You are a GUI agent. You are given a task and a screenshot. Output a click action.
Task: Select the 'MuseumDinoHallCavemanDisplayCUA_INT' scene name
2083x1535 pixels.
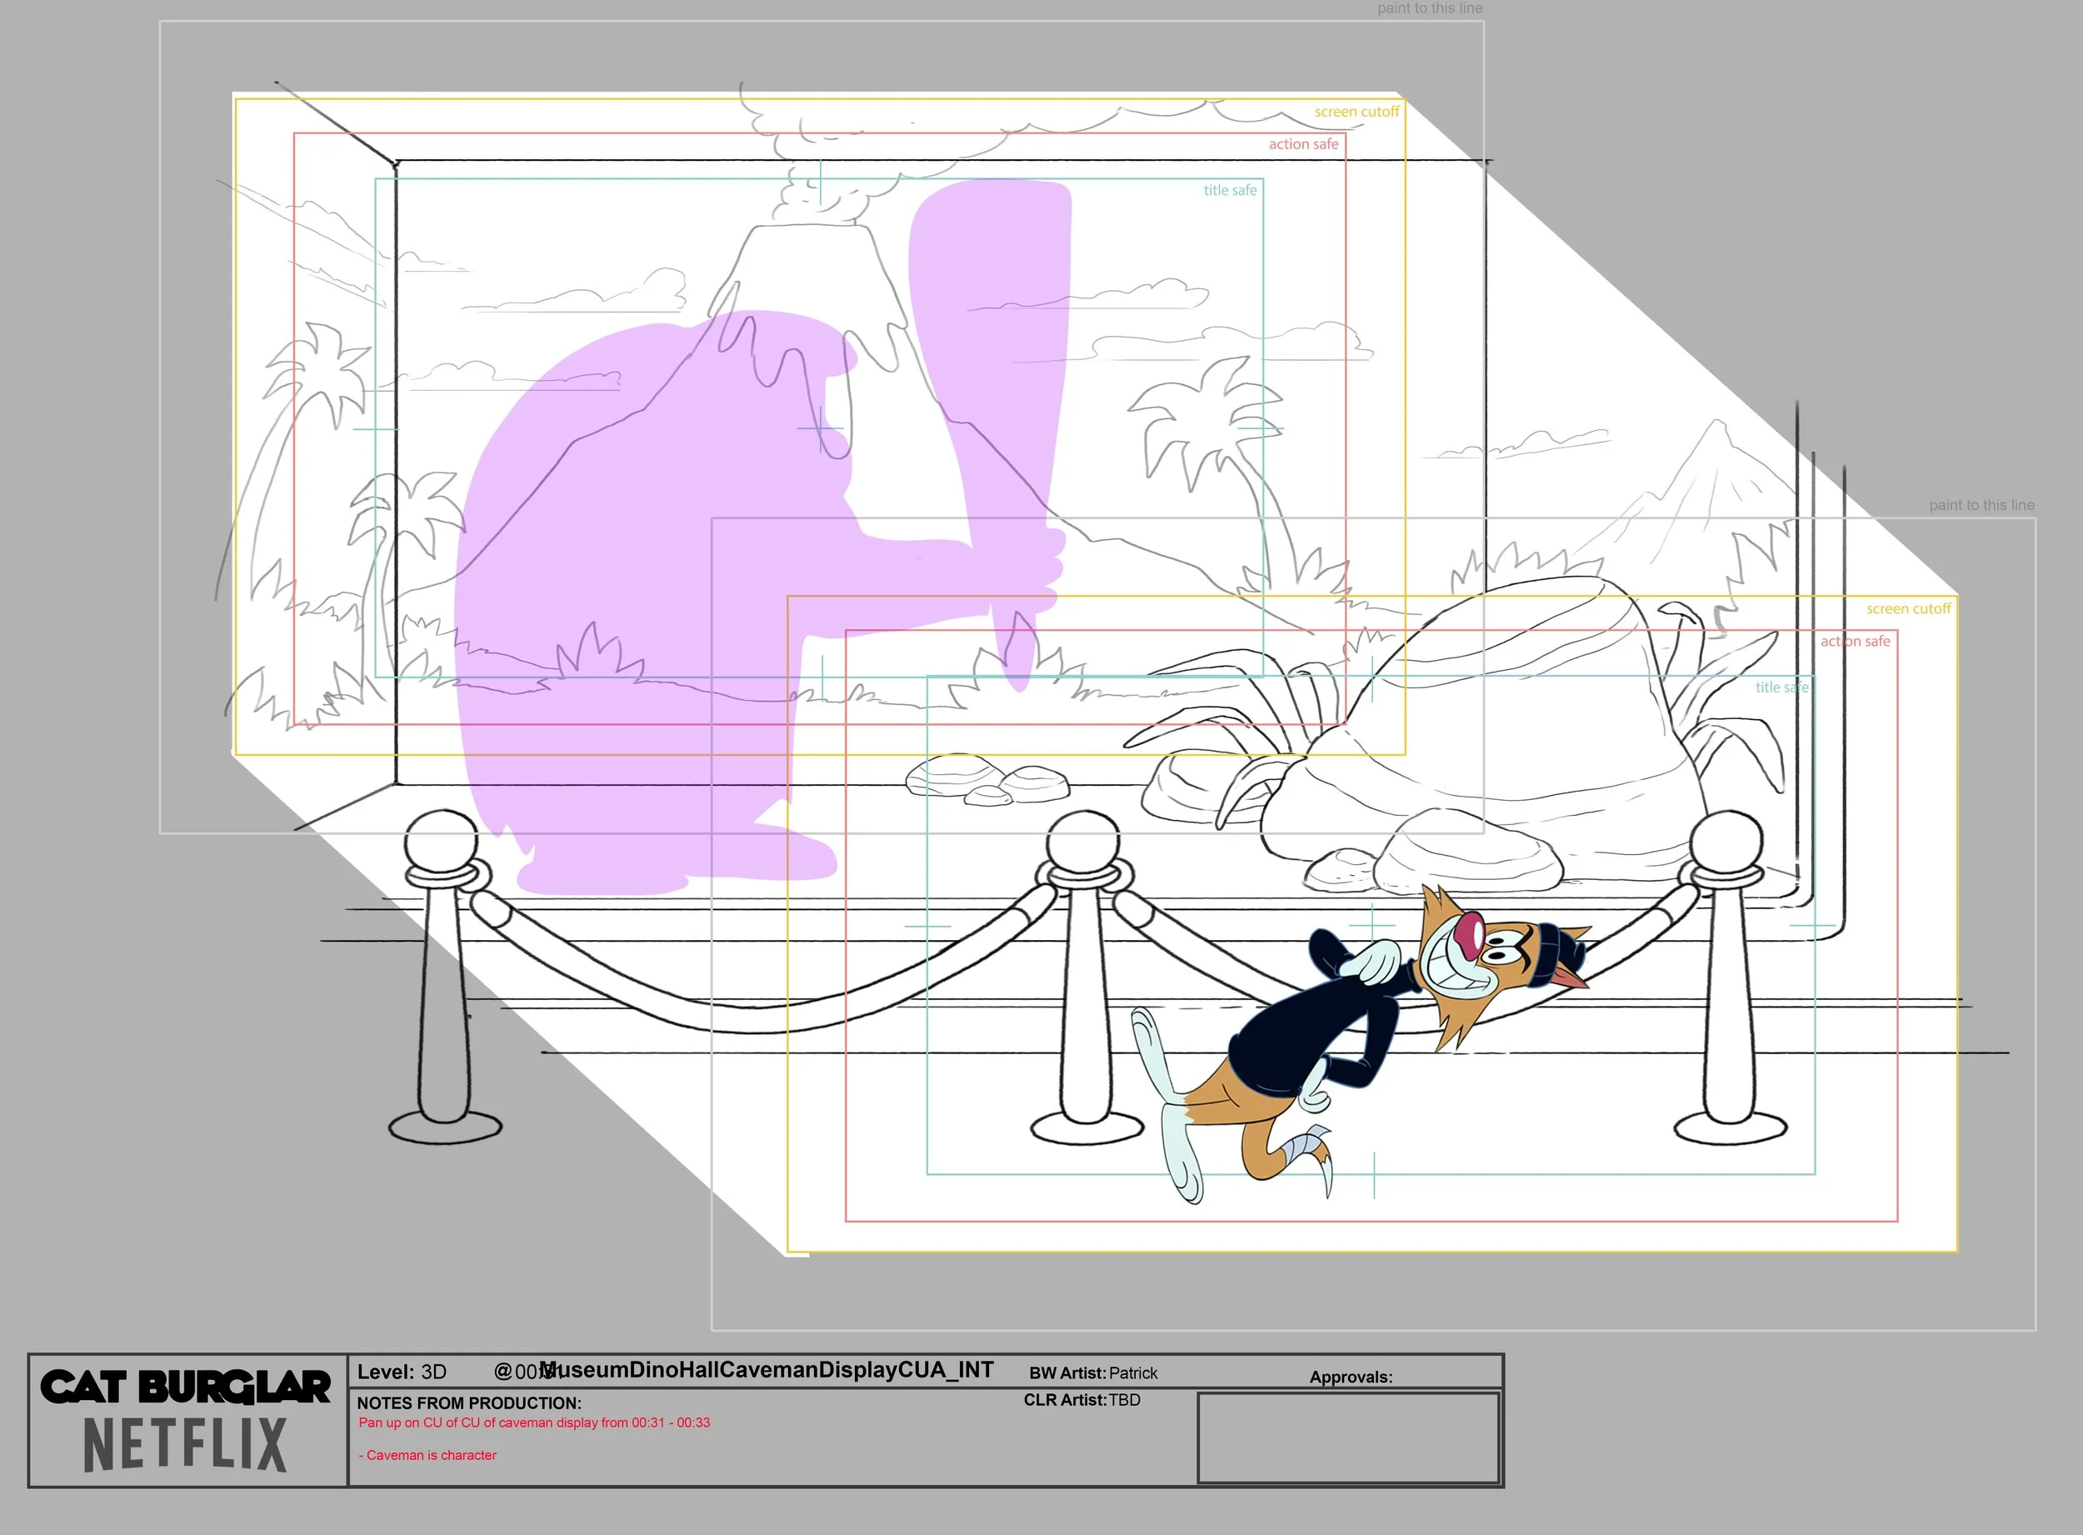coord(767,1370)
